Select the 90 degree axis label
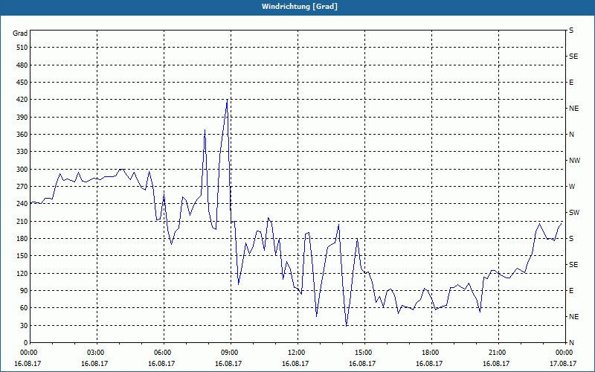The width and height of the screenshot is (595, 372). coord(24,291)
